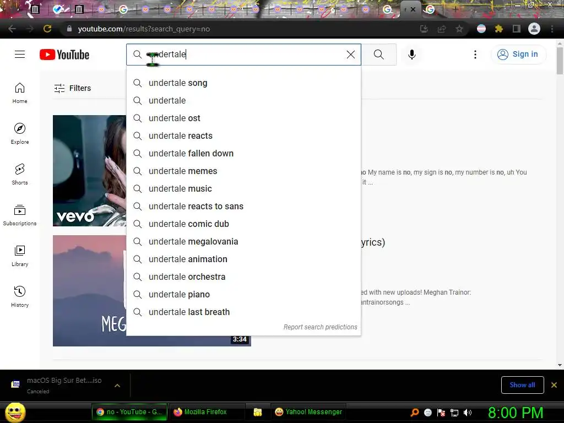Open Subscriptions in the sidebar

pos(20,215)
